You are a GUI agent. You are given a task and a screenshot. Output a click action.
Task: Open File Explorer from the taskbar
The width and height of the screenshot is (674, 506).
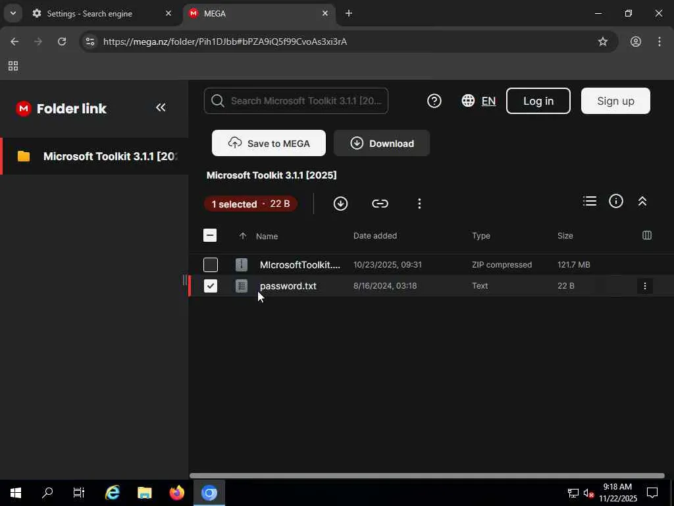coord(144,493)
